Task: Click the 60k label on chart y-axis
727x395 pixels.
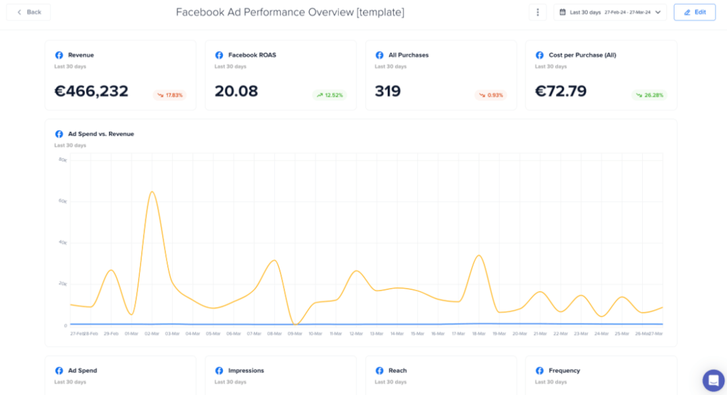Action: pos(63,201)
